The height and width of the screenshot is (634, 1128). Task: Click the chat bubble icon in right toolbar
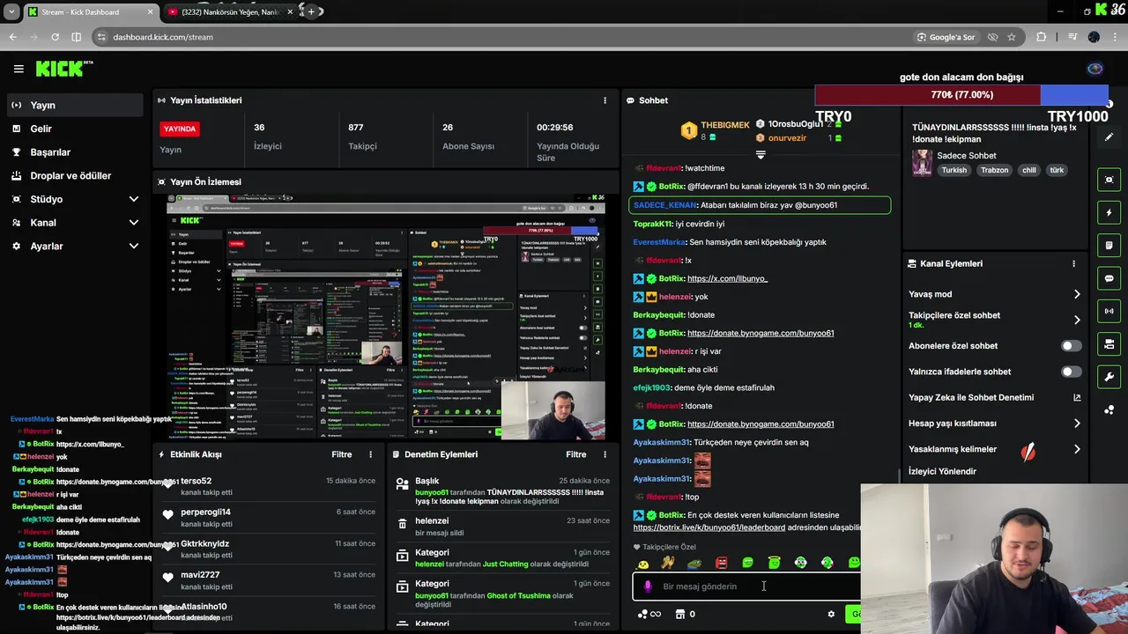tap(1109, 278)
